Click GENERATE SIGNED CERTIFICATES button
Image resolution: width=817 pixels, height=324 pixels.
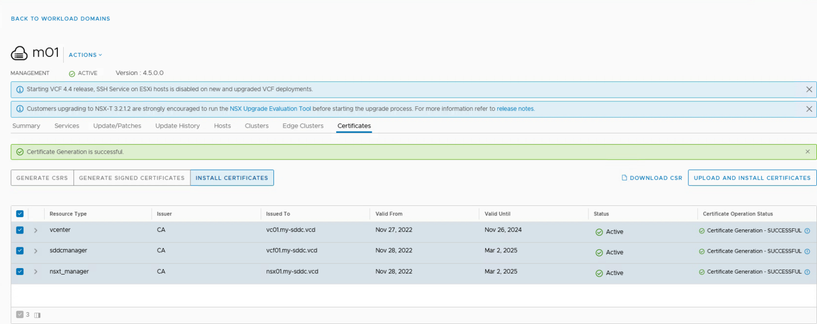[x=132, y=178]
